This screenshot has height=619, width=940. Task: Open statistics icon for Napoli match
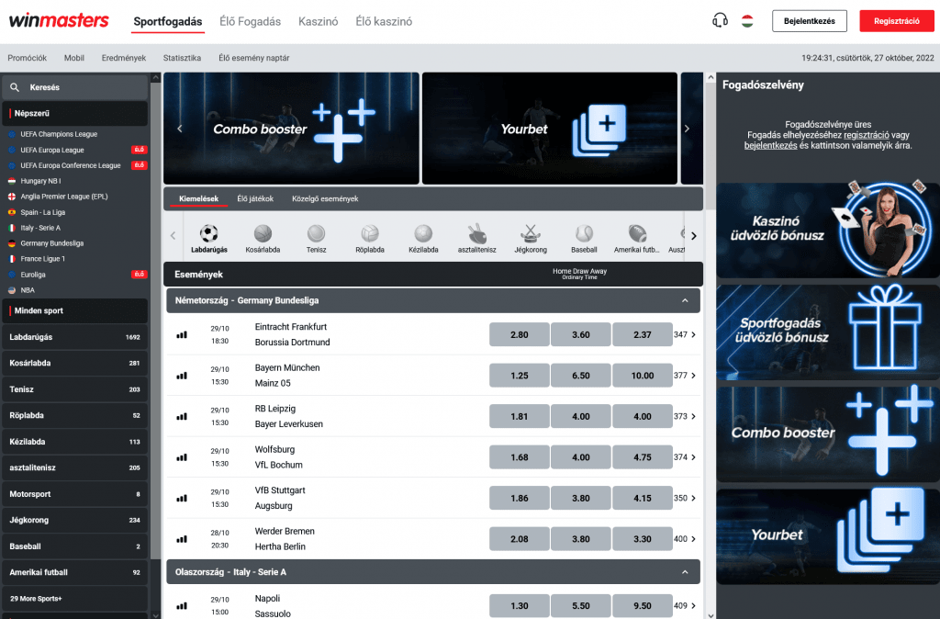tap(182, 606)
